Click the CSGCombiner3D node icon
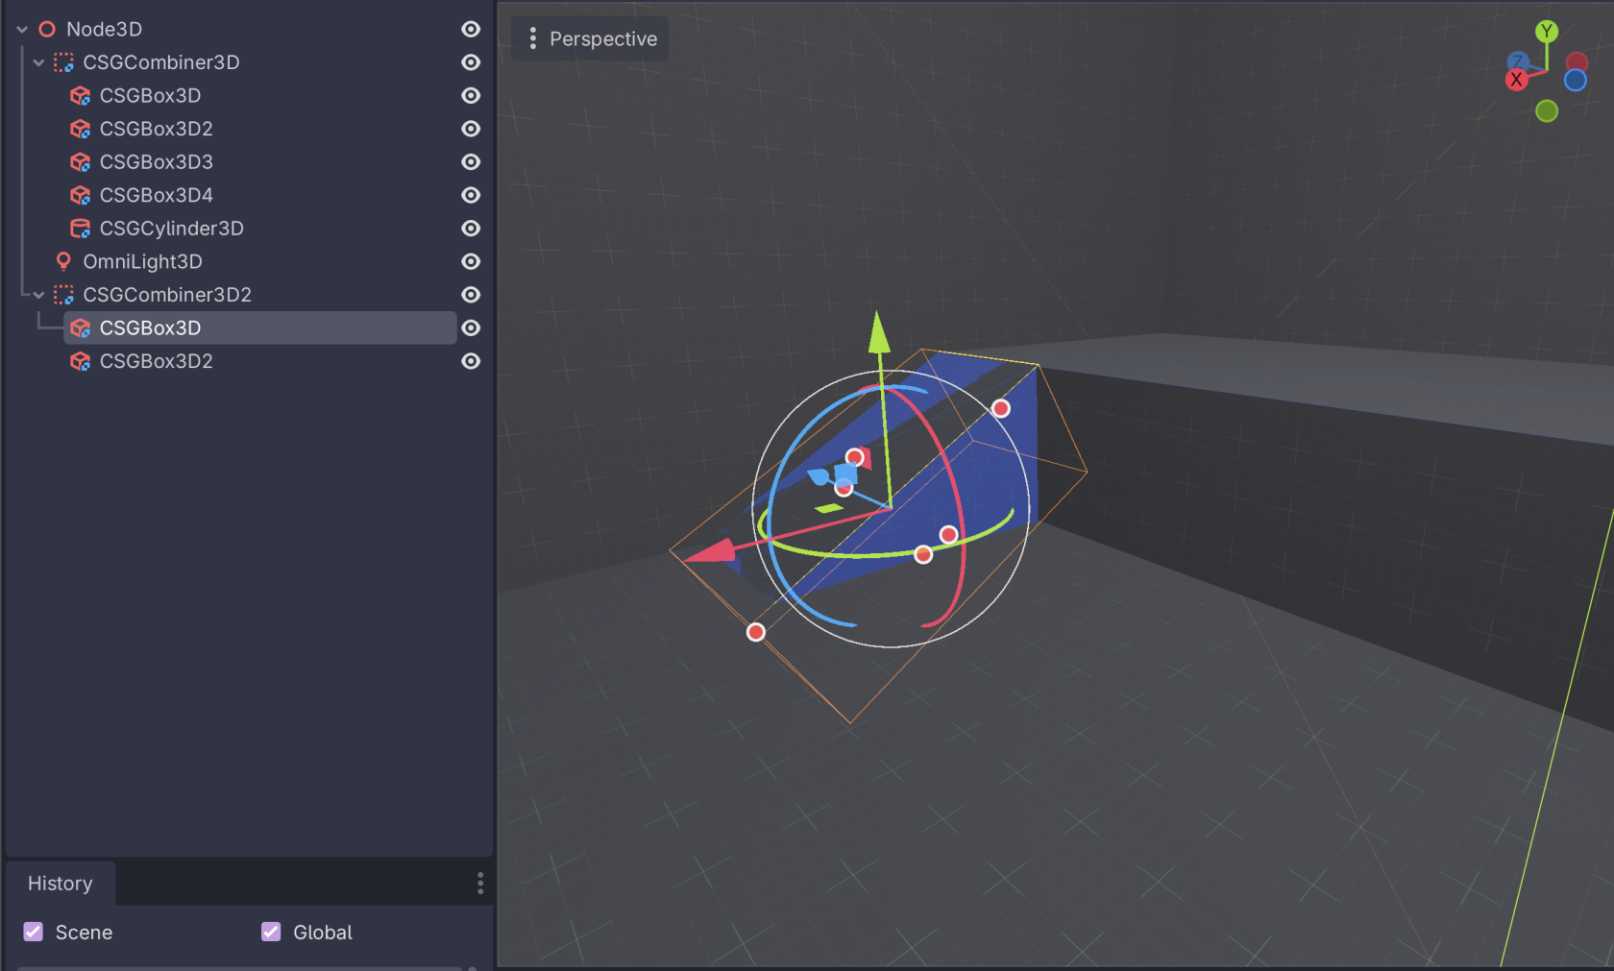1614x971 pixels. 63,61
